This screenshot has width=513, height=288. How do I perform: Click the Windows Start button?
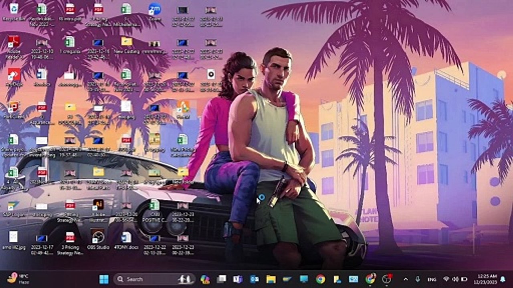[104, 279]
